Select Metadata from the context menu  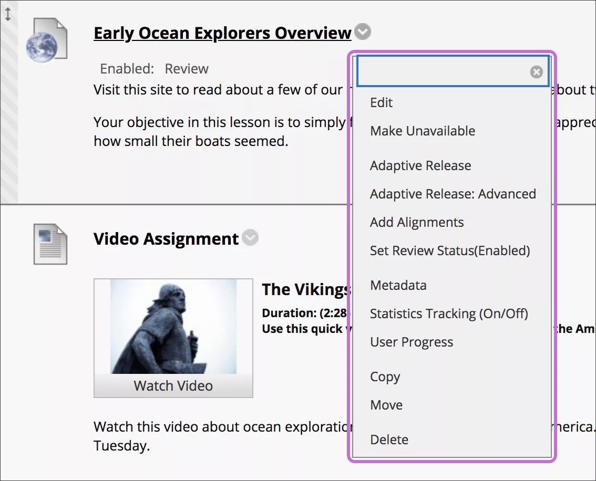(x=398, y=285)
